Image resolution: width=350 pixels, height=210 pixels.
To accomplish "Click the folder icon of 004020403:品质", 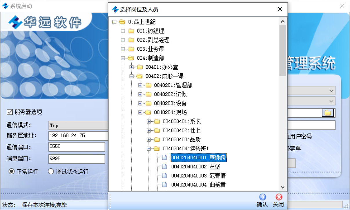I will pyautogui.click(x=157, y=140).
